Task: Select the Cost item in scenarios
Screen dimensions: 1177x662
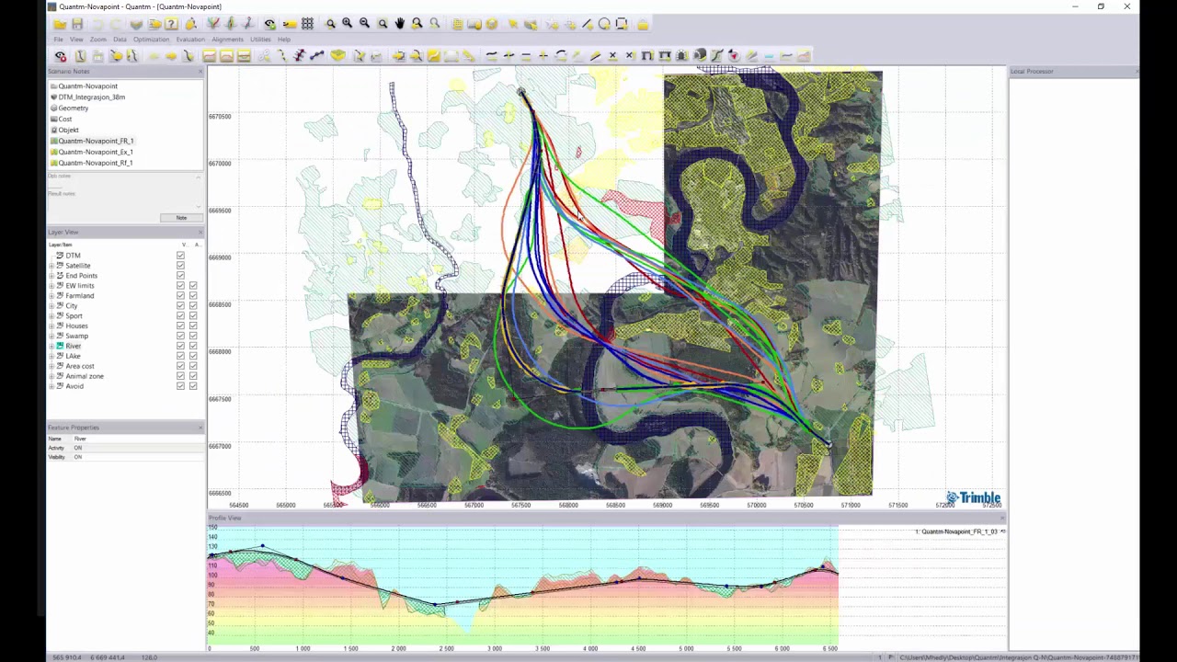Action: tap(64, 119)
